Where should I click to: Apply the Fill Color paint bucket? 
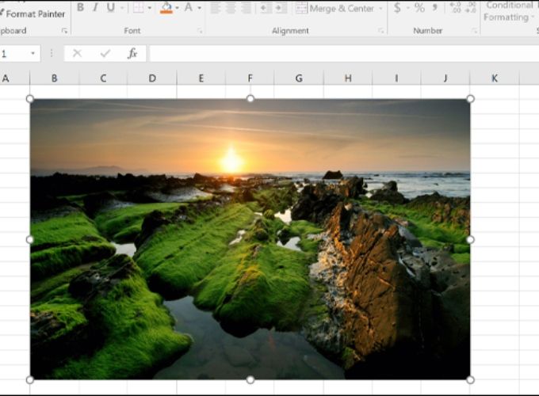coord(166,8)
